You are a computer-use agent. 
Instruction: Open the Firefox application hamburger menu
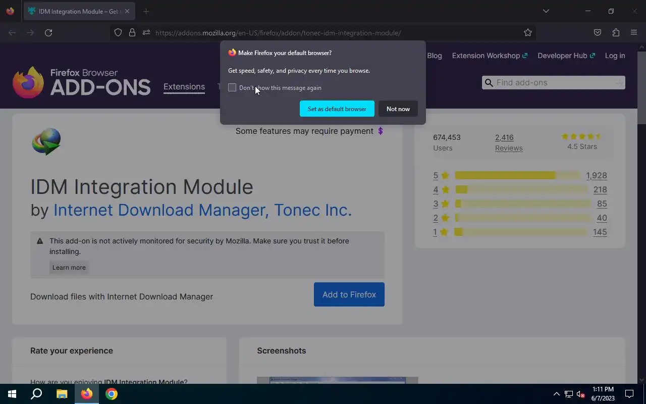(x=634, y=32)
